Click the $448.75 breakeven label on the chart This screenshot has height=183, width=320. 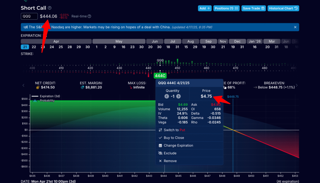(x=233, y=97)
